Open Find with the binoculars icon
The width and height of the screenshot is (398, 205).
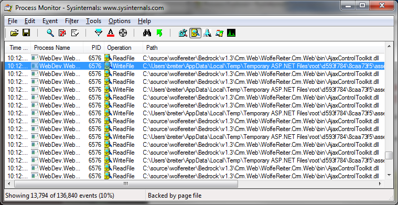(147, 33)
